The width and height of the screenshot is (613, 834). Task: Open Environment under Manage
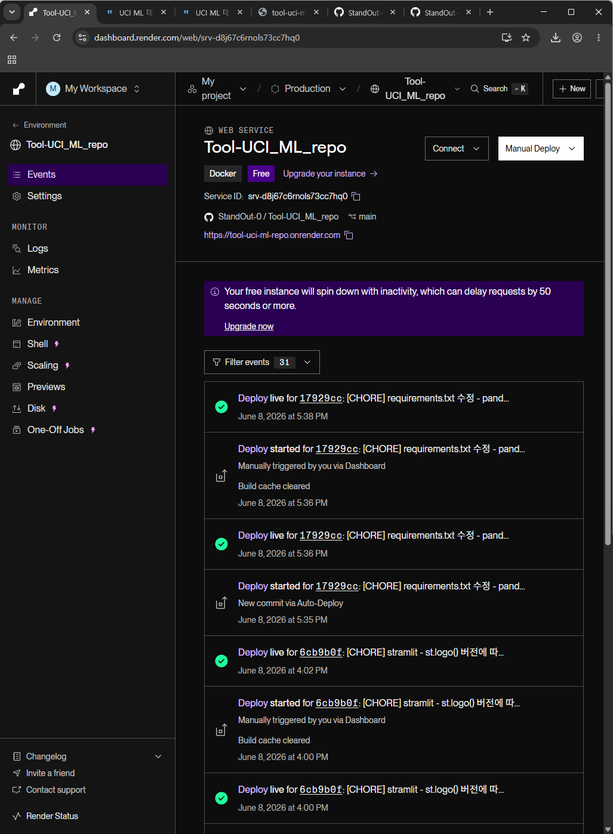87,323
